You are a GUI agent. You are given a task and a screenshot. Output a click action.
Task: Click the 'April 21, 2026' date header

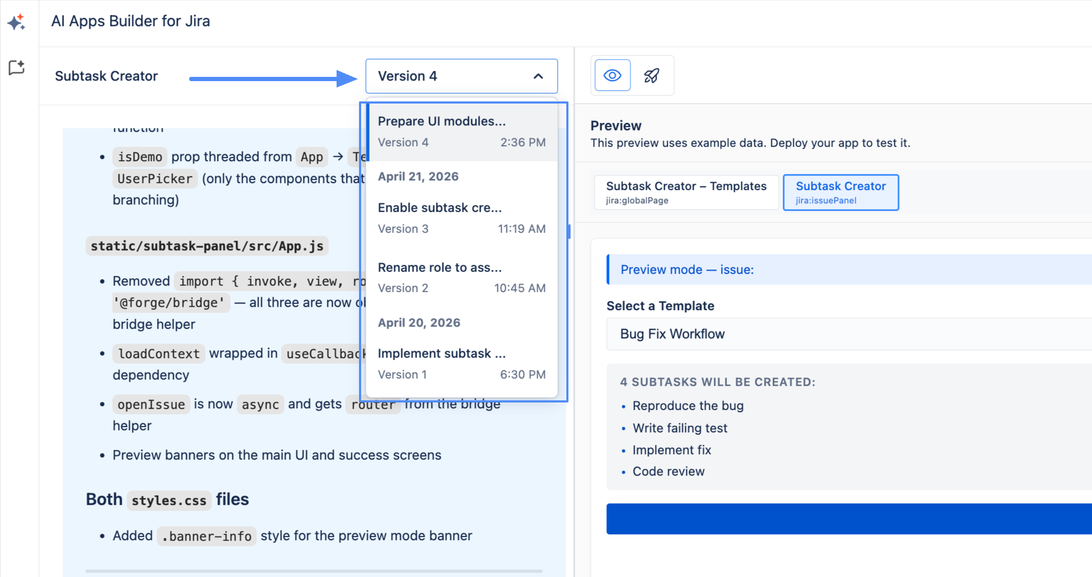pyautogui.click(x=418, y=177)
